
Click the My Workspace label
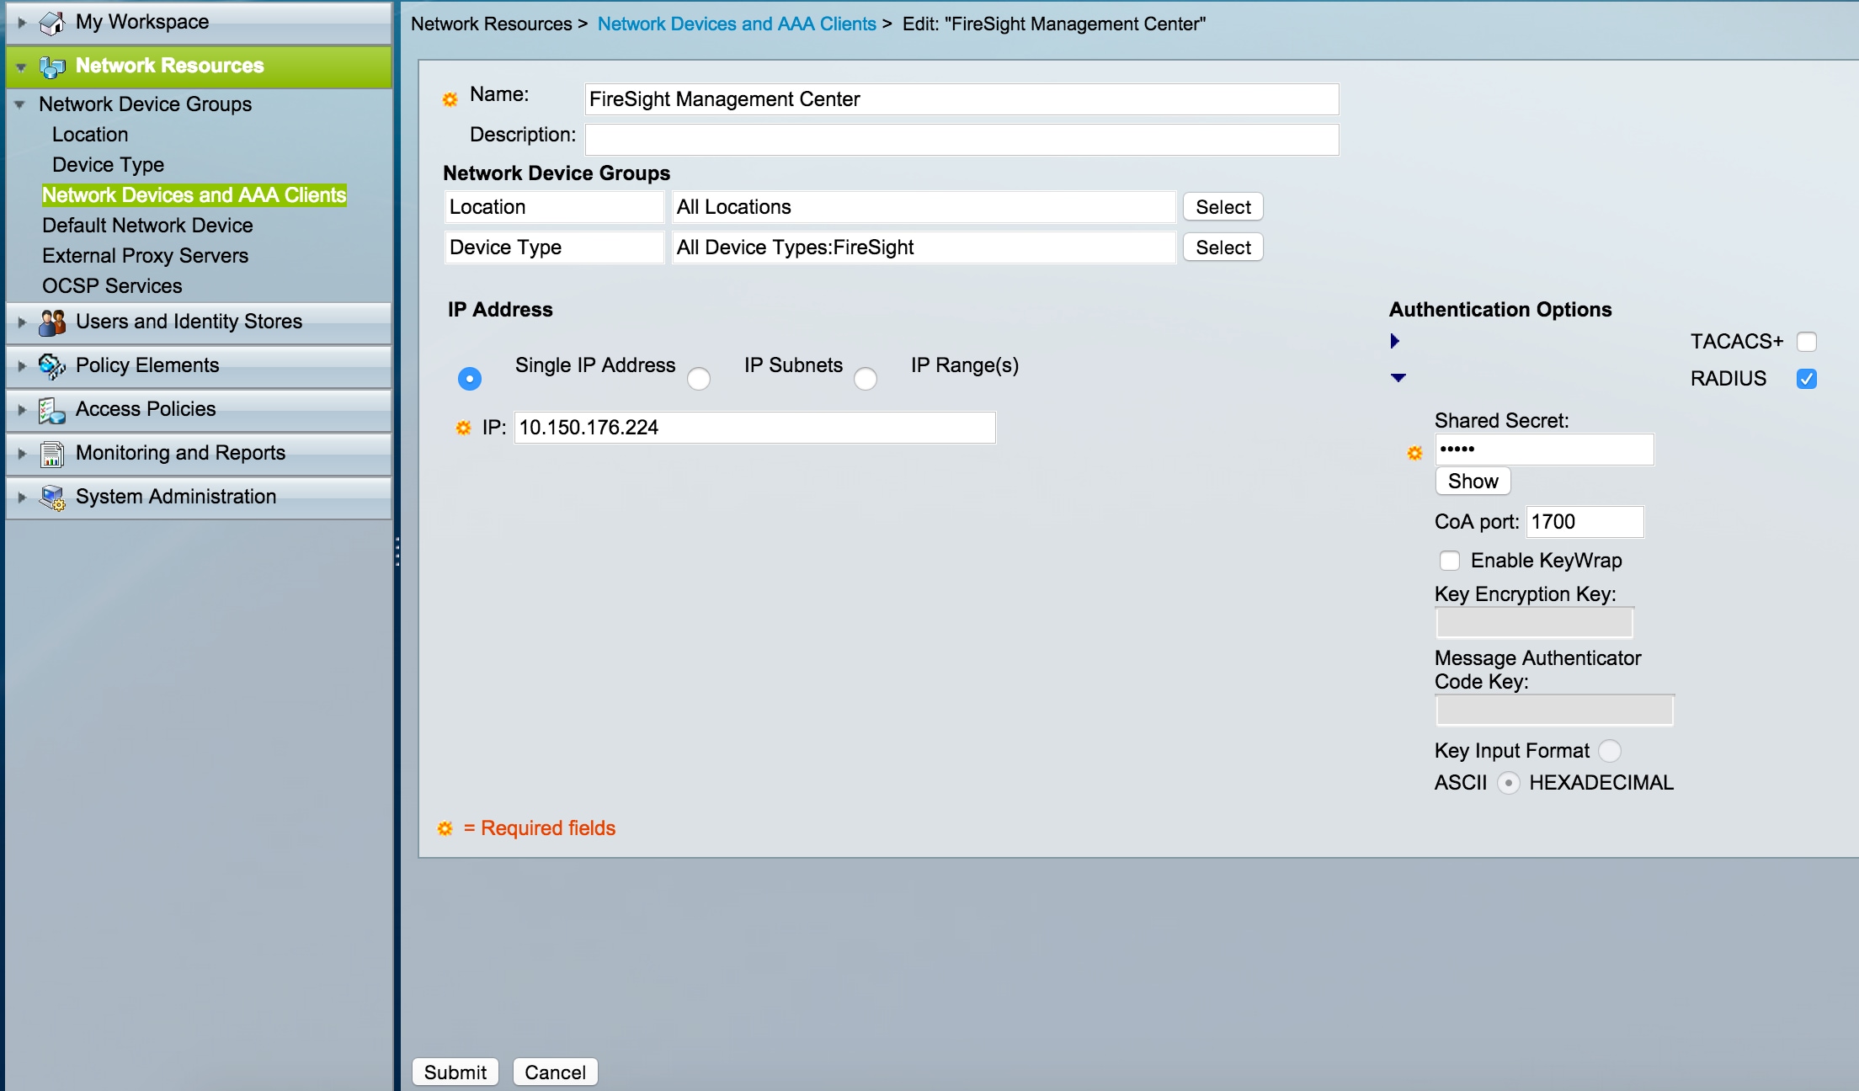pyautogui.click(x=142, y=23)
